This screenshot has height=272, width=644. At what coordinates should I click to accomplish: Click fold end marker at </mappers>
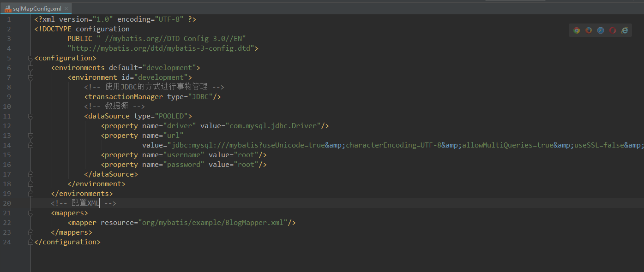point(30,232)
